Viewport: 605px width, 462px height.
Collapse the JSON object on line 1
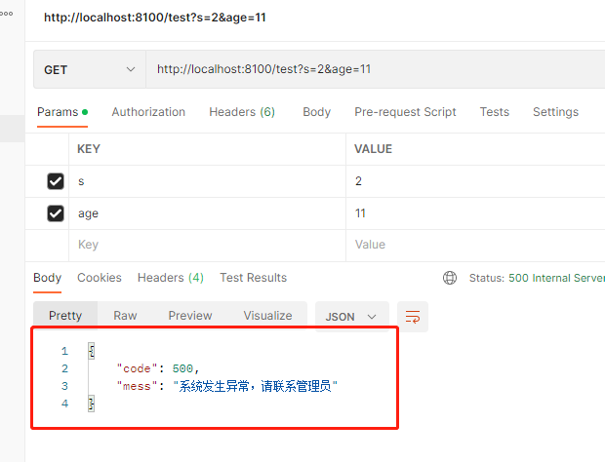92,351
